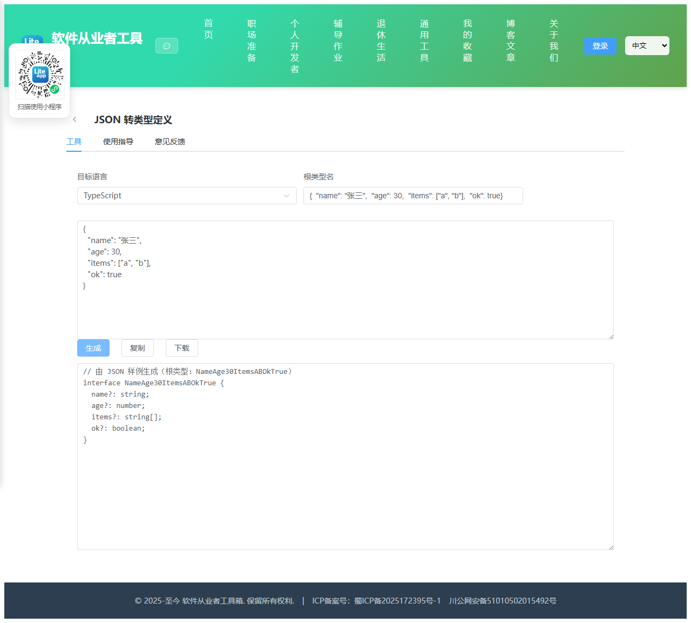
Task: Click the 蜀ICP备2025172395号-1 link
Action: [x=397, y=601]
